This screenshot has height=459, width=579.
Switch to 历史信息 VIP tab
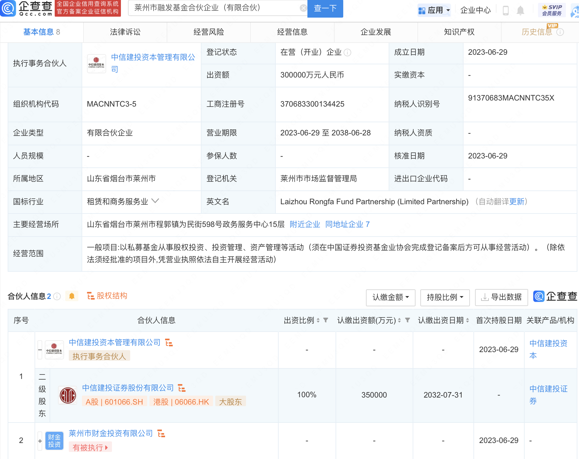coord(537,32)
